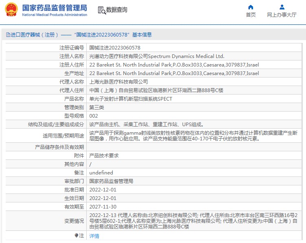Select the 2022-12-13 change record text
The image size is (306, 243).
point(193,221)
